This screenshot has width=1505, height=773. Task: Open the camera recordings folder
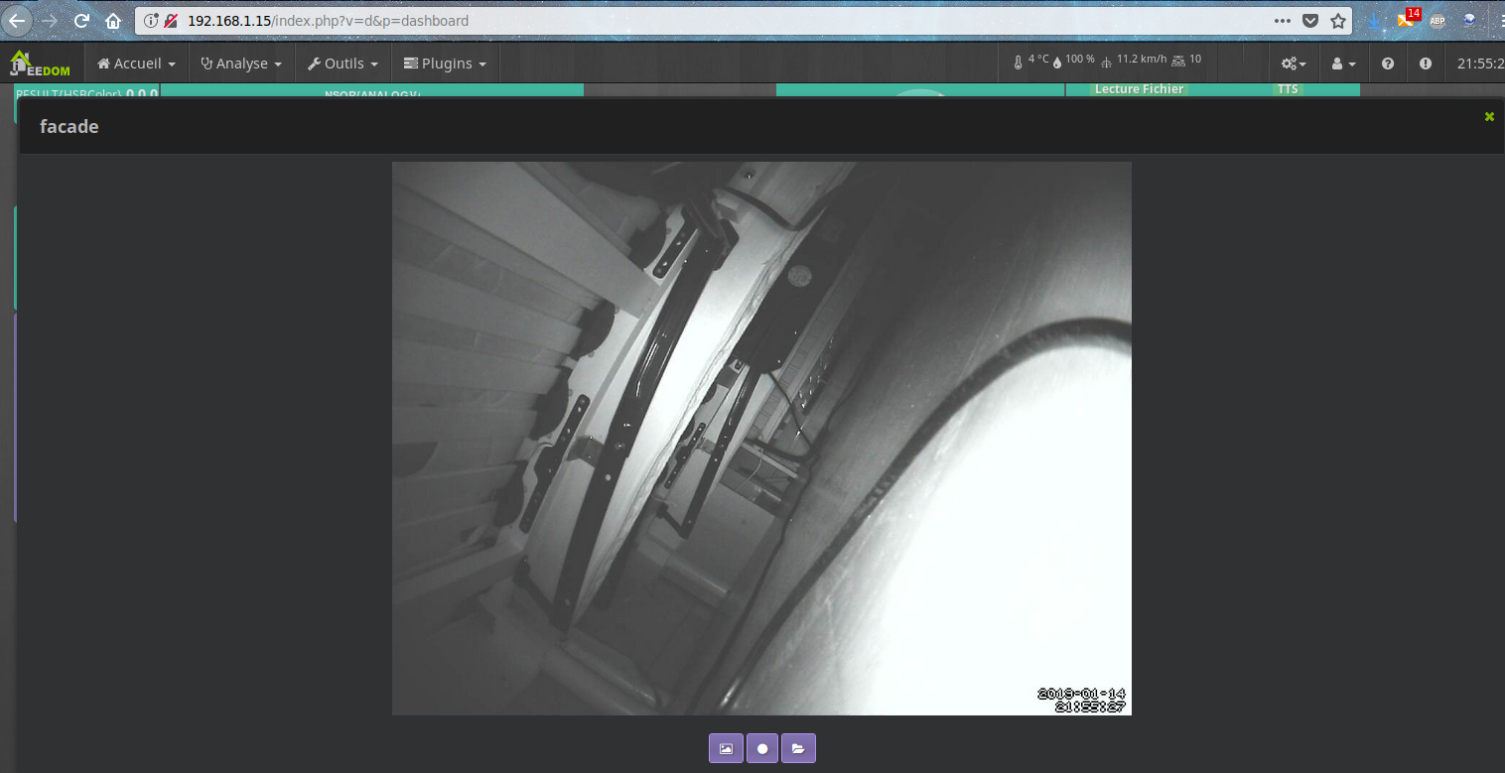click(x=798, y=748)
